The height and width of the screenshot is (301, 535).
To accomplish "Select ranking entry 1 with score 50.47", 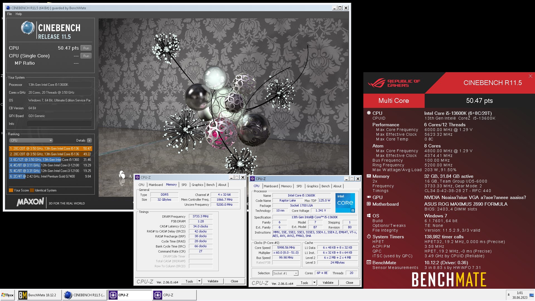I will [50, 149].
